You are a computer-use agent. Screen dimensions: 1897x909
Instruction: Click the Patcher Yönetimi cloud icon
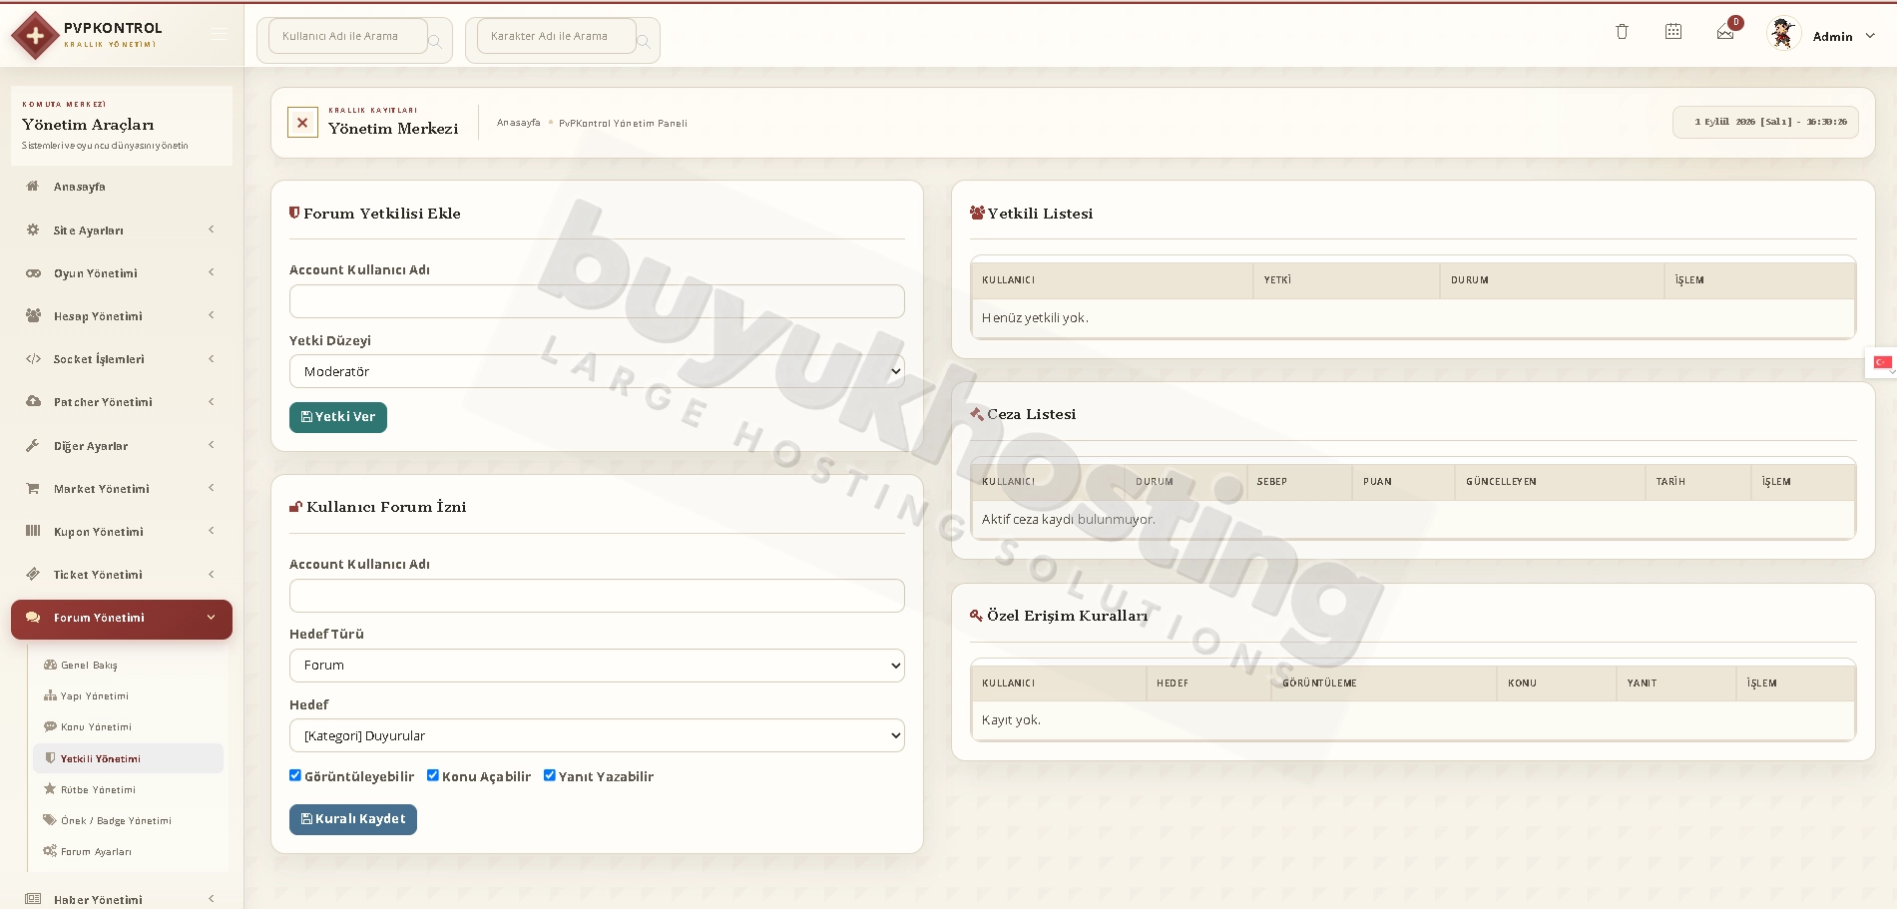tap(33, 402)
